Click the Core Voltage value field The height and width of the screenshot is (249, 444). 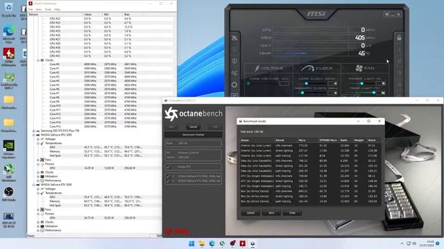coord(284,83)
